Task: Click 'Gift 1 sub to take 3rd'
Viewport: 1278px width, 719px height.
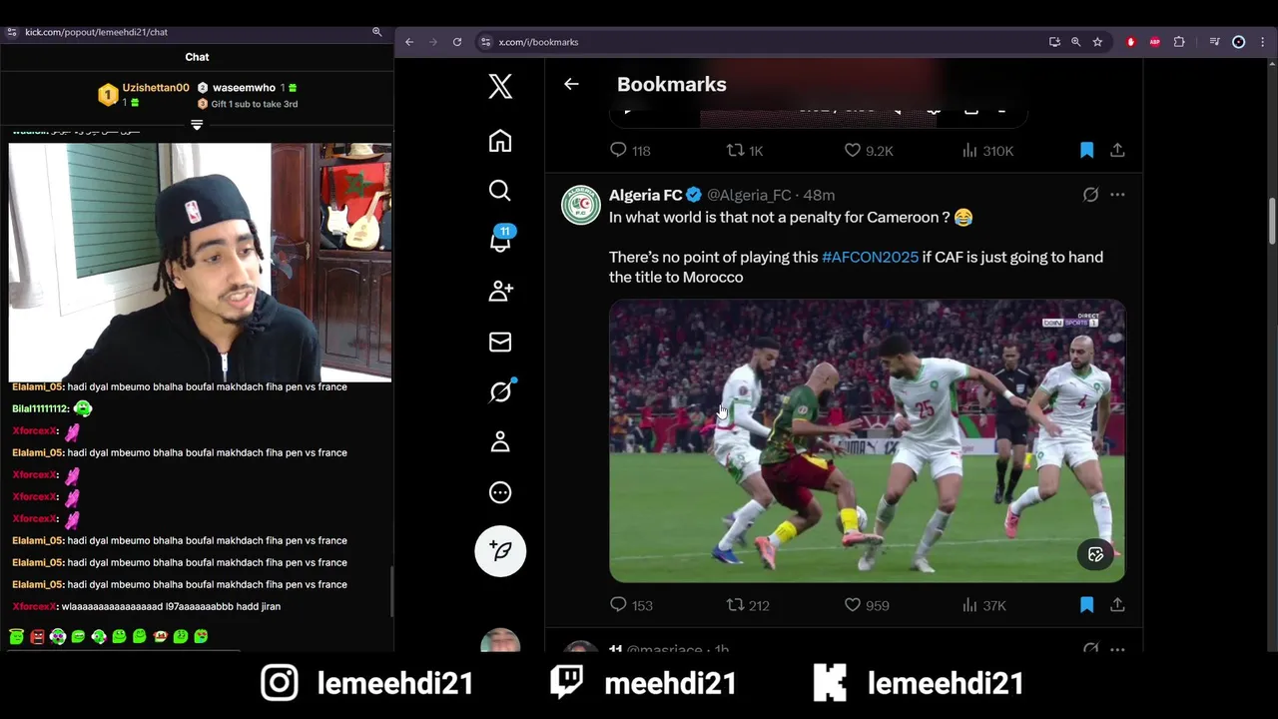Action: coord(254,104)
